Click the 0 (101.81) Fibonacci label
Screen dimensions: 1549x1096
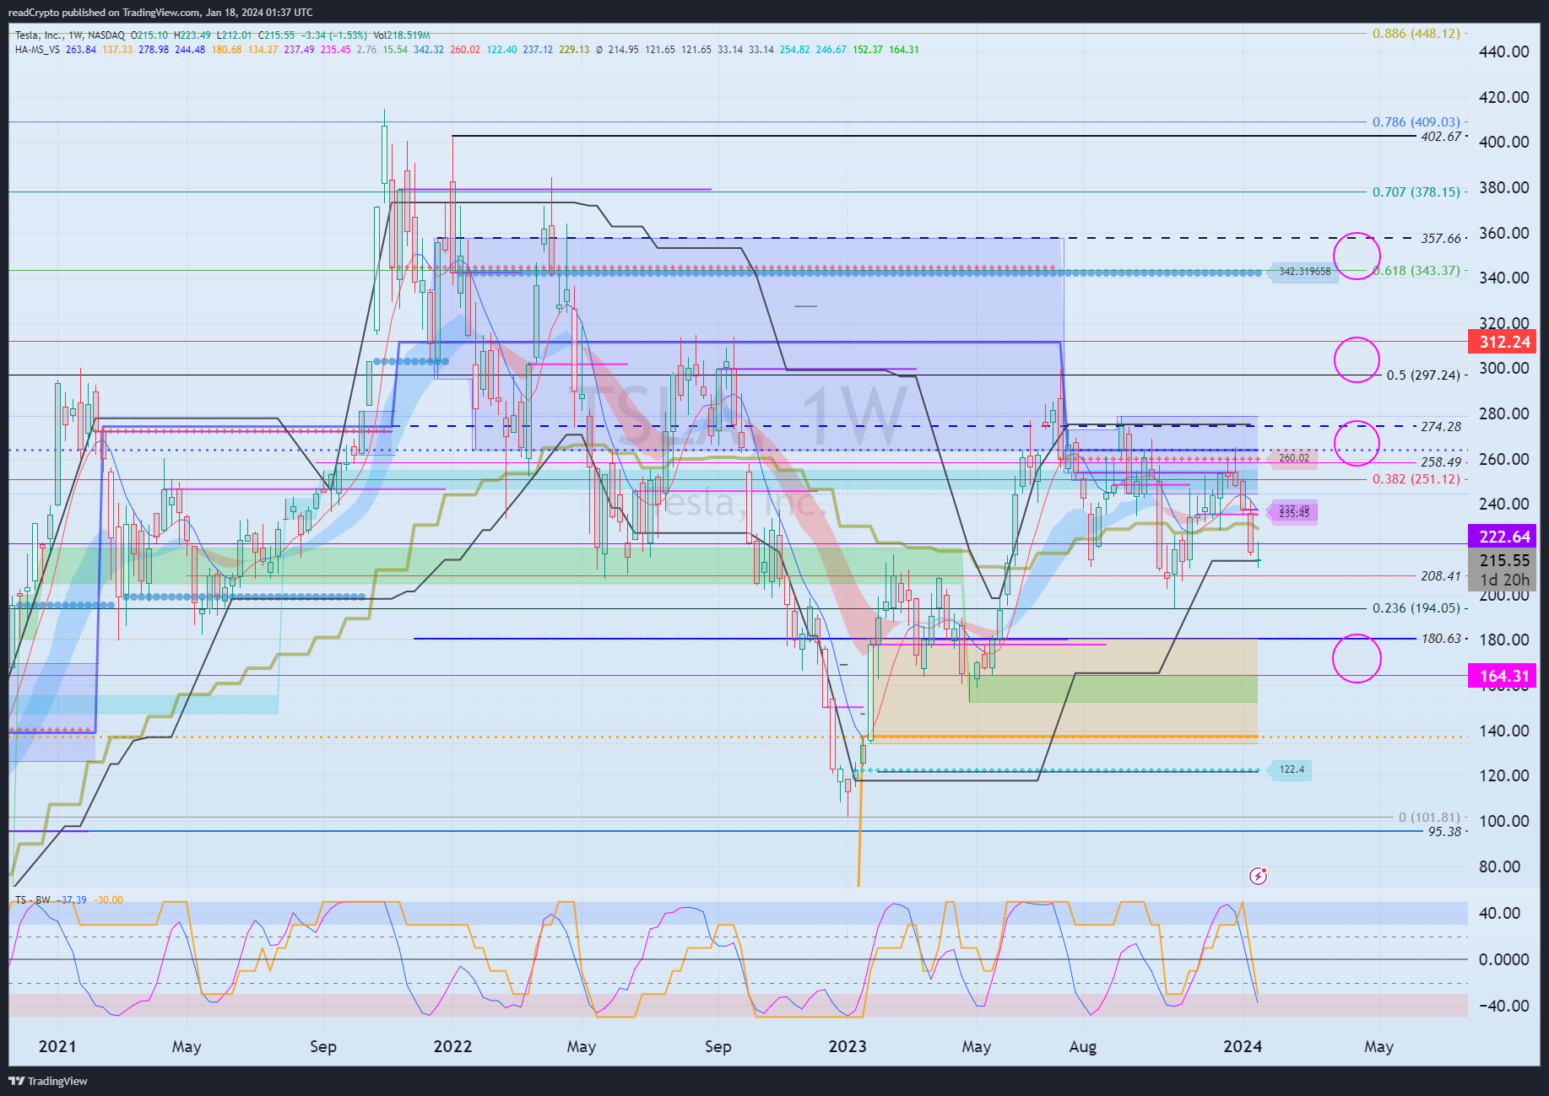[x=1429, y=818]
